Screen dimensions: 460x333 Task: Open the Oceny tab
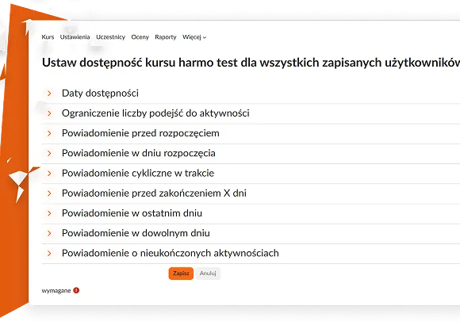pyautogui.click(x=140, y=37)
